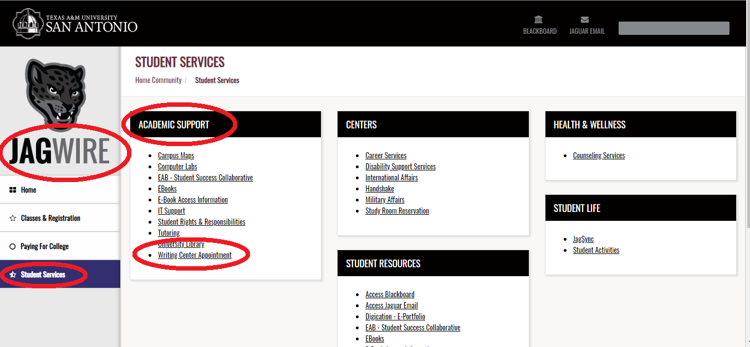Viewport: 750px width, 347px height.
Task: Click star icon beside Classes & Registration
Action: [13, 218]
